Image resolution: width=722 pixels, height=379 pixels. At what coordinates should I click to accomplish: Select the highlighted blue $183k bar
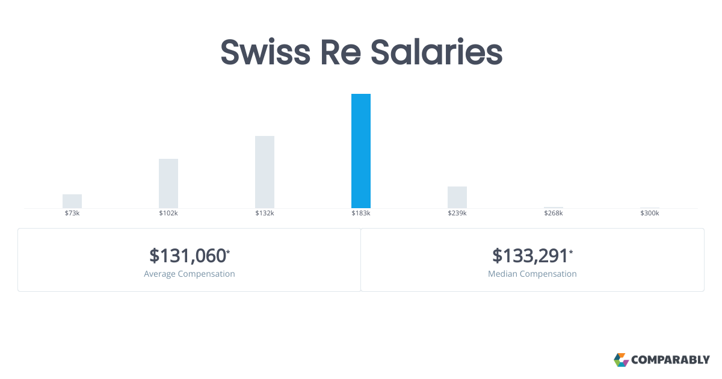[361, 151]
